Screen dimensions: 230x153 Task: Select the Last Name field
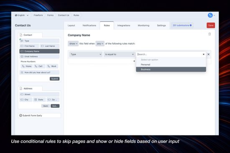click(x=50, y=46)
